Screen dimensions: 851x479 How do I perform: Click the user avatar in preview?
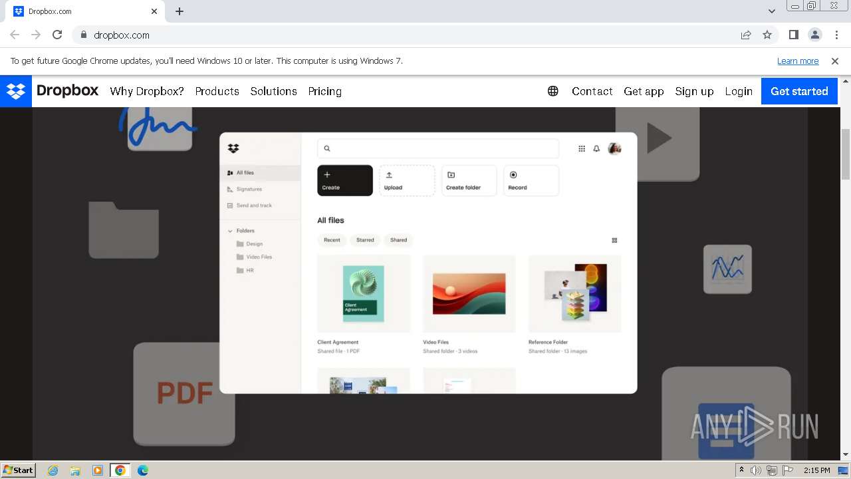point(615,148)
